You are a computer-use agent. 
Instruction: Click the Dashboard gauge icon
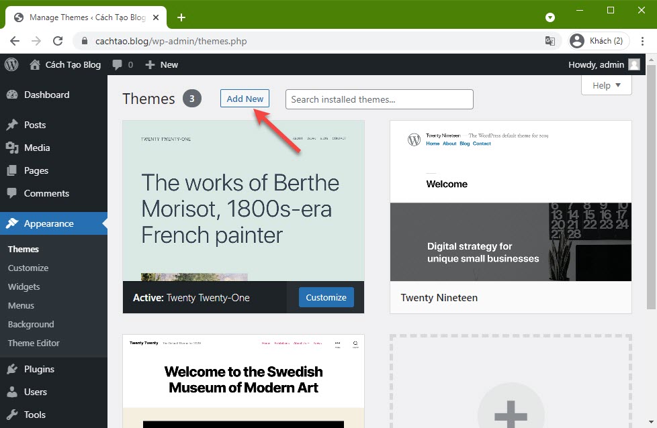[x=12, y=95]
